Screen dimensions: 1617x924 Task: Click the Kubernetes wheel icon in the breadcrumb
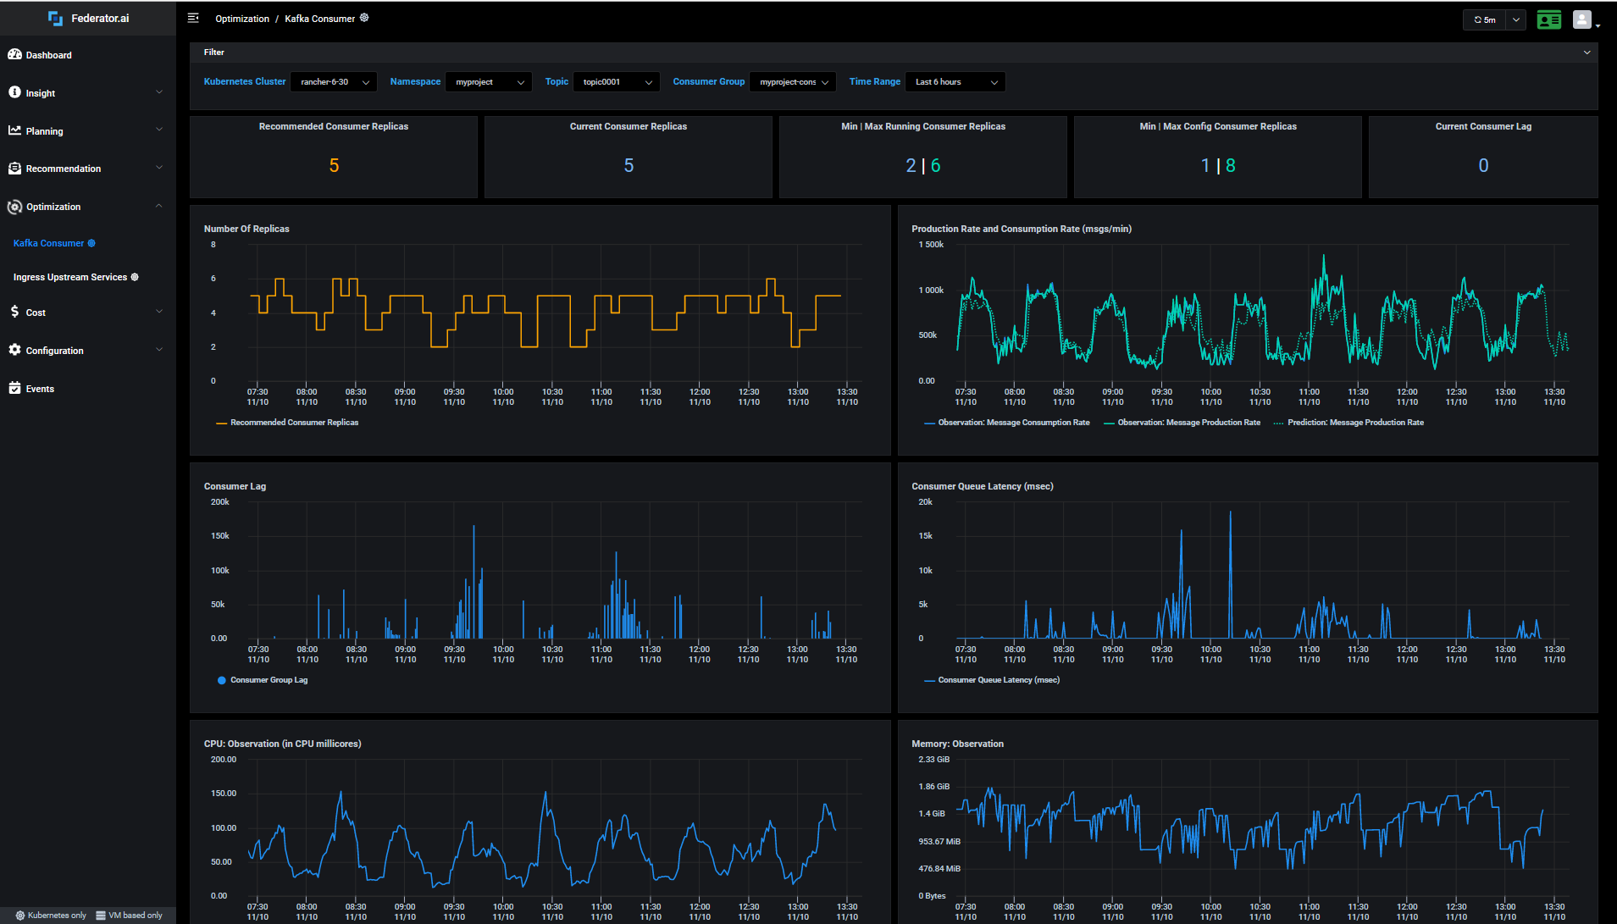coord(364,18)
